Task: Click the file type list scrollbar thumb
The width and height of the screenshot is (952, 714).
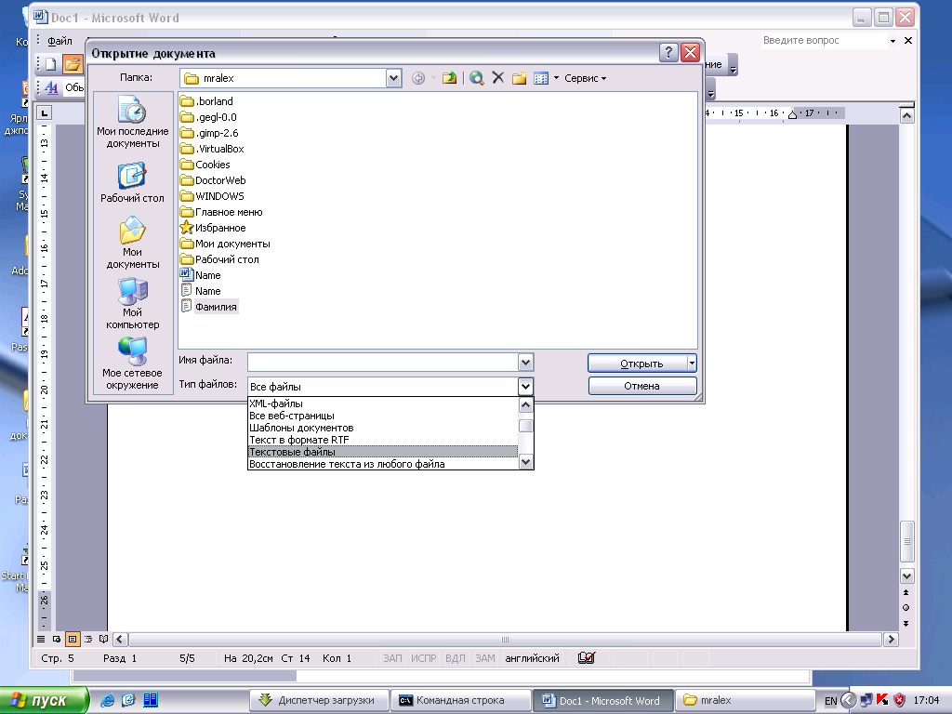Action: coord(526,426)
